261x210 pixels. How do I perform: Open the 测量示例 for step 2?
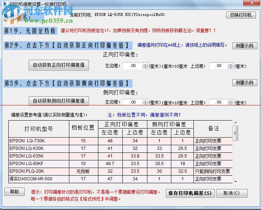pyautogui.click(x=245, y=46)
